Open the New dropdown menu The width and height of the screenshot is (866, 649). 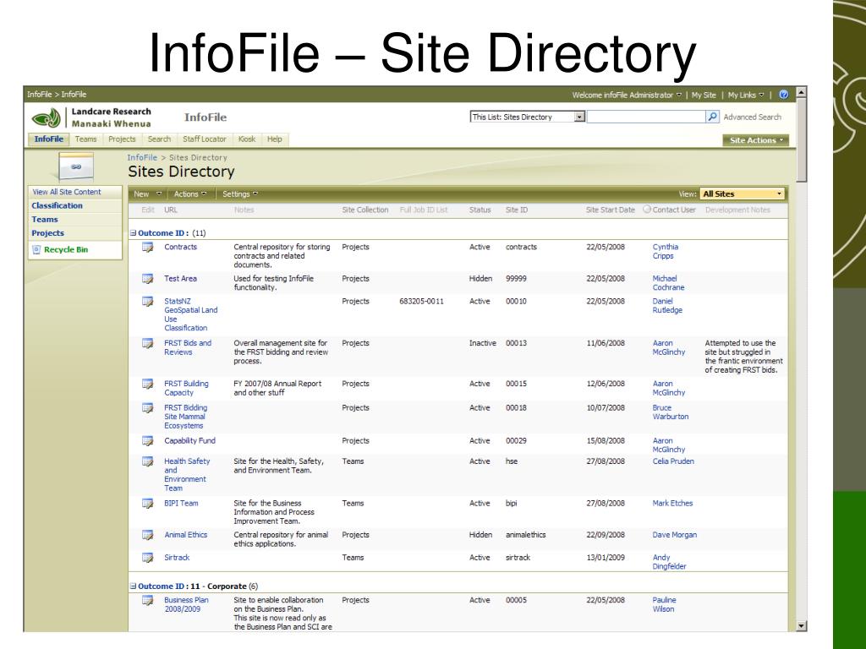(x=147, y=194)
